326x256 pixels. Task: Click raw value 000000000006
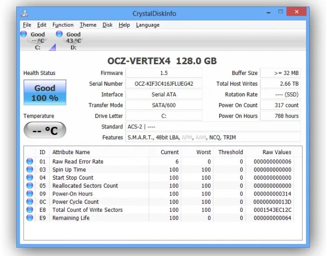[272, 162]
